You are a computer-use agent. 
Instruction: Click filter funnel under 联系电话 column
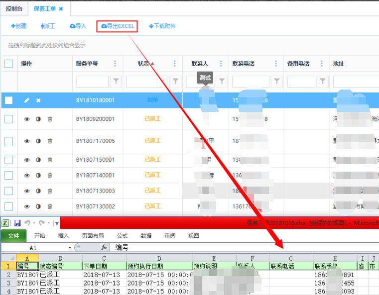(x=276, y=81)
